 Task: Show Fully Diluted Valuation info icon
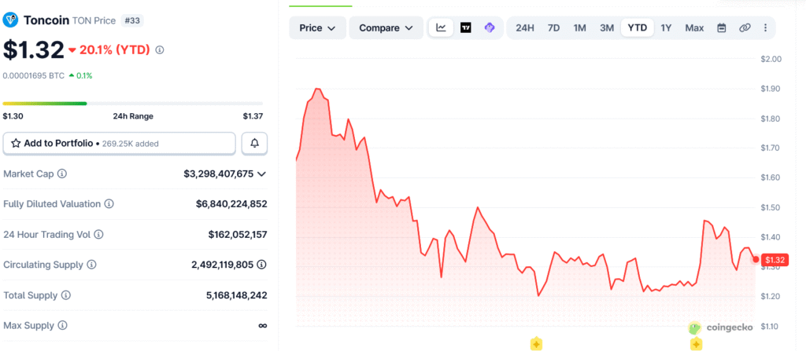[x=109, y=204]
